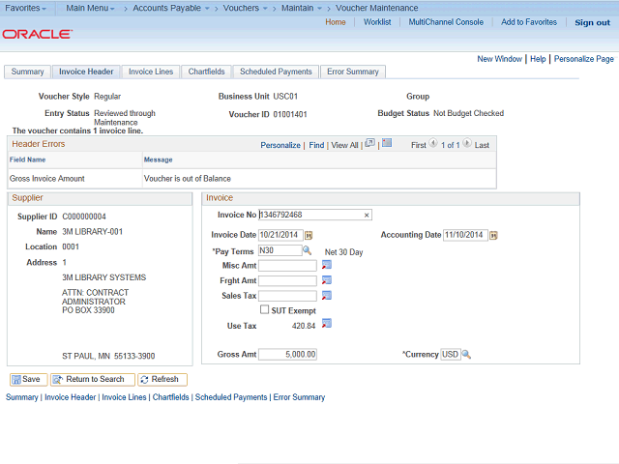
Task: Open the Misc Amt detail icon
Action: (327, 265)
